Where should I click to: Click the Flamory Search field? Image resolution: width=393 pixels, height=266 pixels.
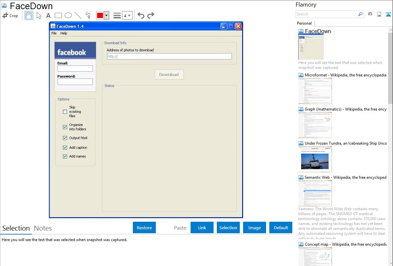click(x=327, y=14)
